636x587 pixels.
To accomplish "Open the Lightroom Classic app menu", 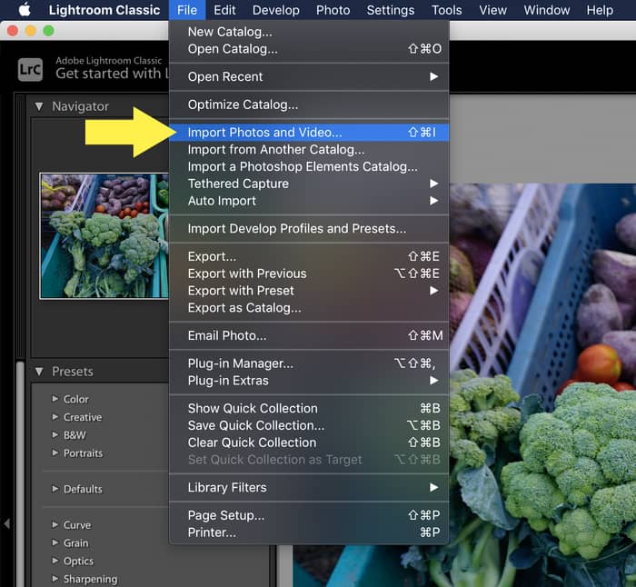I will click(x=104, y=10).
